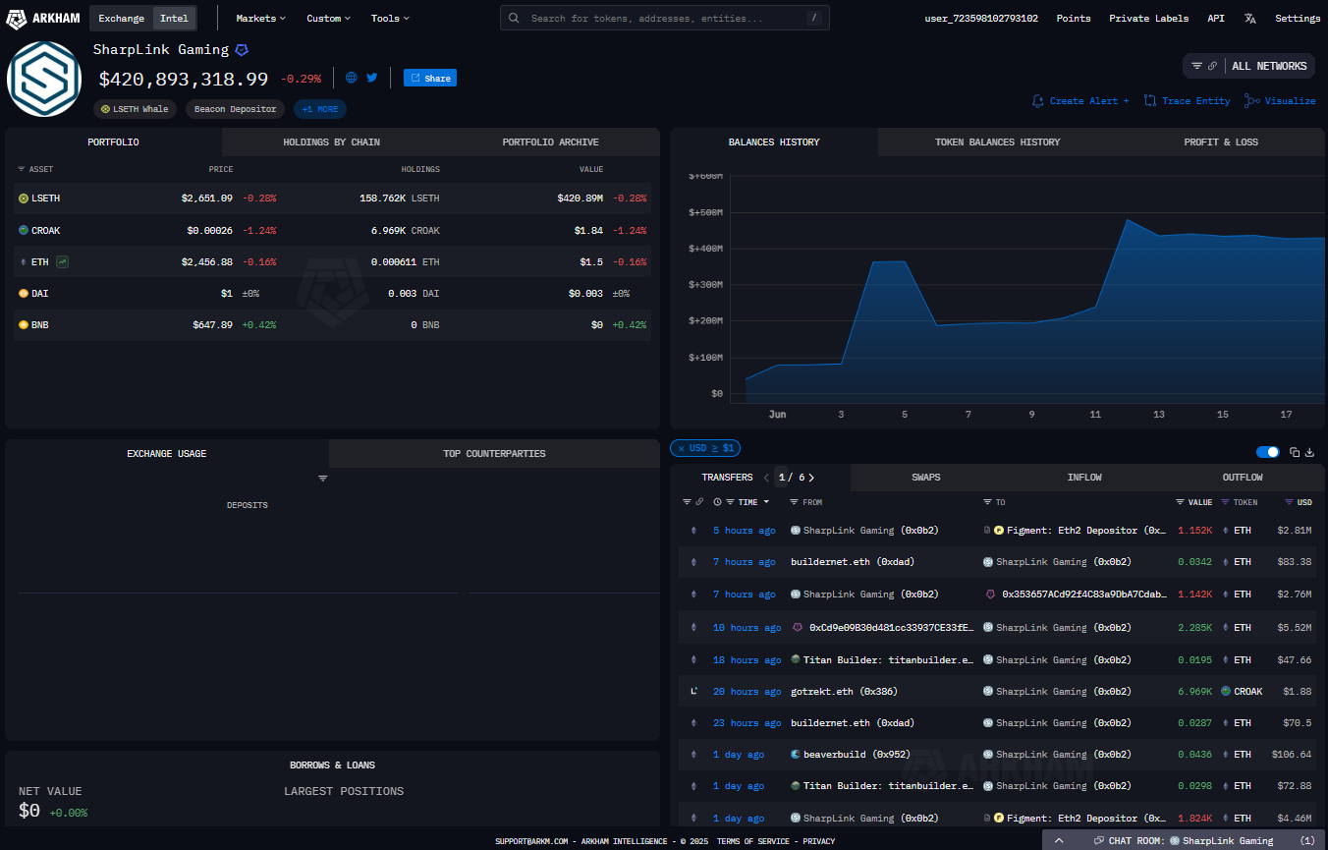Screen dimensions: 1328x850
Task: Switch to the Holdings by Chain tab
Action: [331, 142]
